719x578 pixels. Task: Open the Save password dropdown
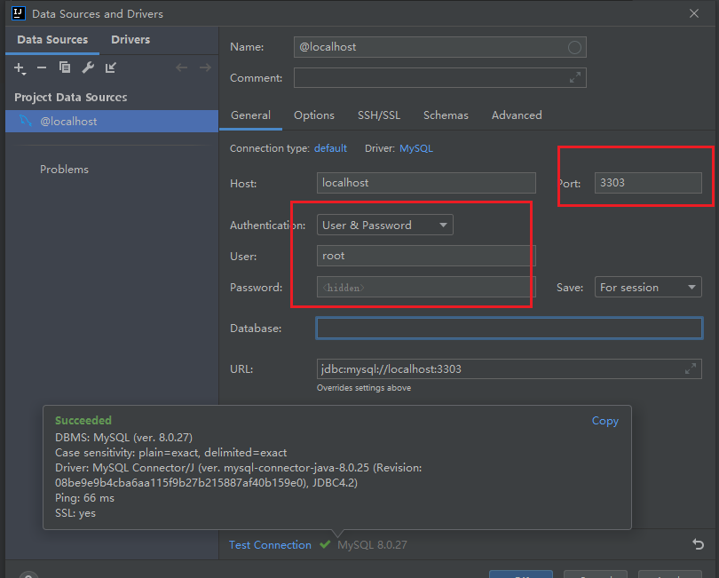[648, 287]
